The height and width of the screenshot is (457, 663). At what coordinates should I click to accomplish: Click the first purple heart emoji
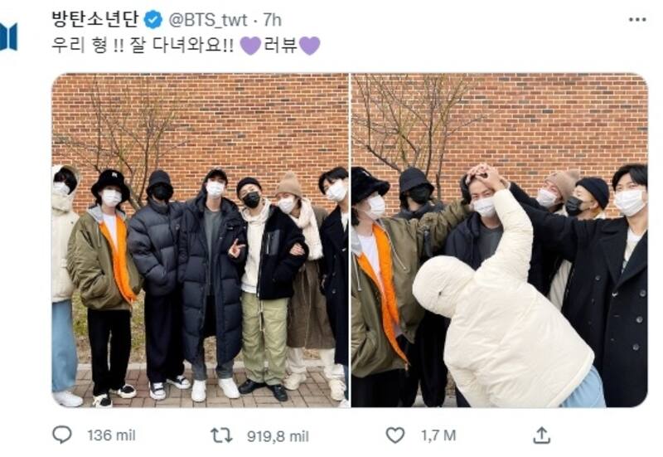pos(250,46)
